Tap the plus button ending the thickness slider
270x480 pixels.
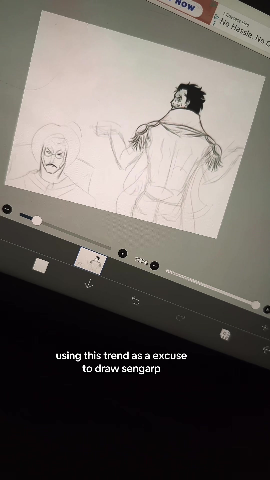pos(122,253)
